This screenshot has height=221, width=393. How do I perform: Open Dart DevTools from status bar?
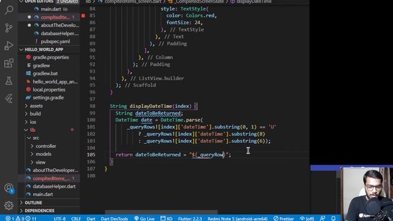point(114,219)
